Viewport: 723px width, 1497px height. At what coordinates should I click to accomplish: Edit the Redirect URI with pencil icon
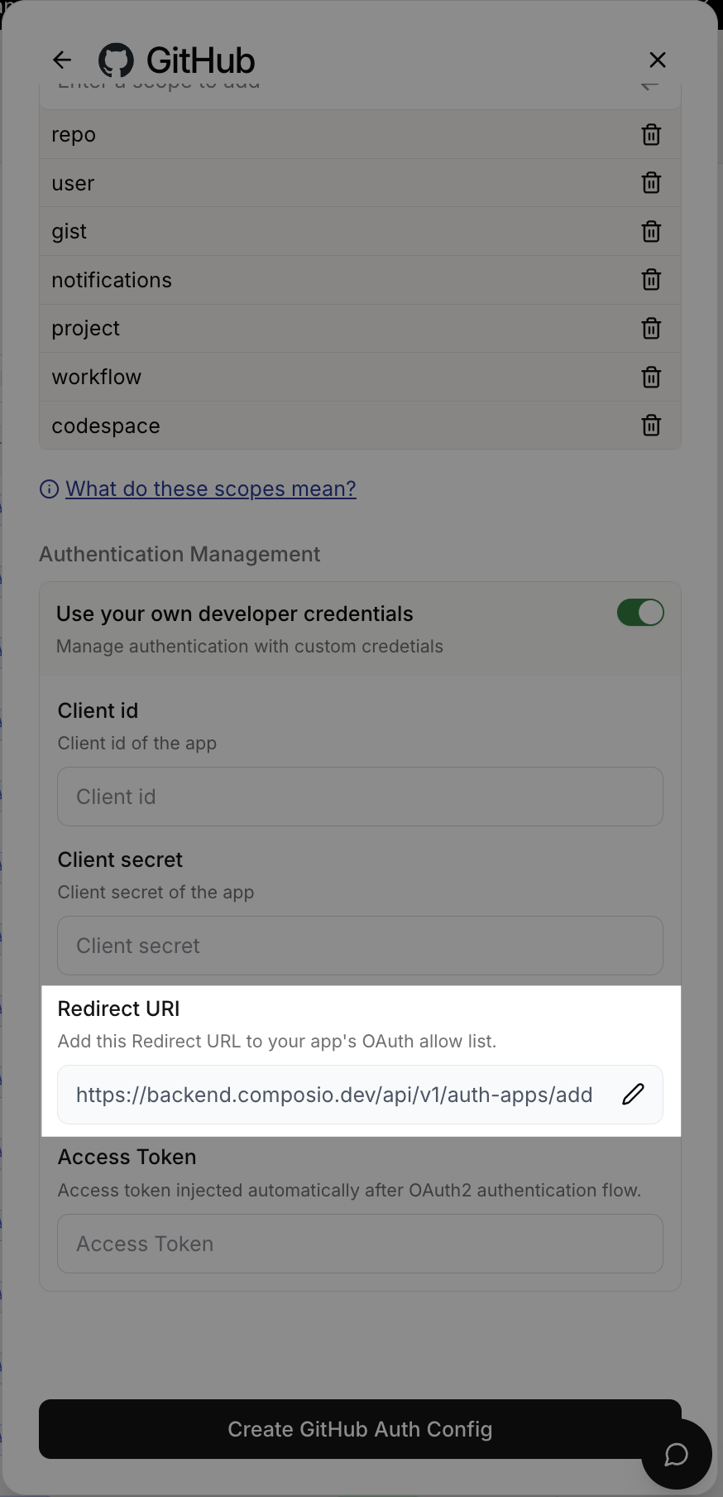[x=632, y=1094]
